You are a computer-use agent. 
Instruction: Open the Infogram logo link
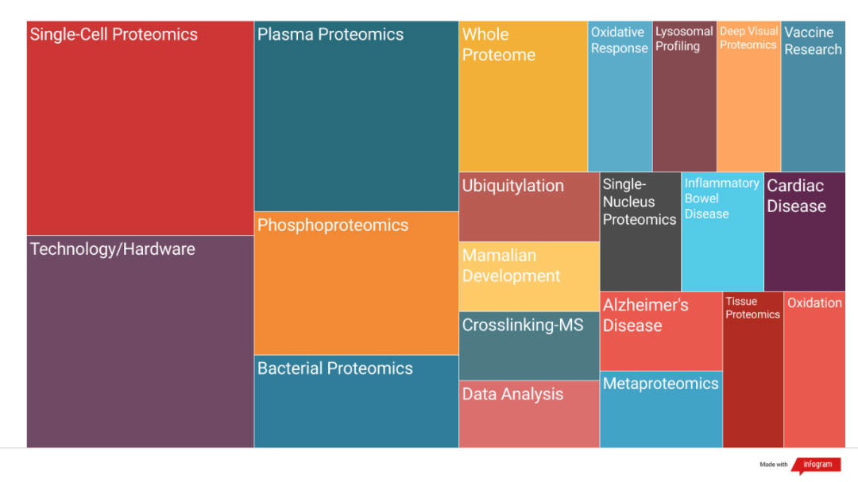pos(816,465)
